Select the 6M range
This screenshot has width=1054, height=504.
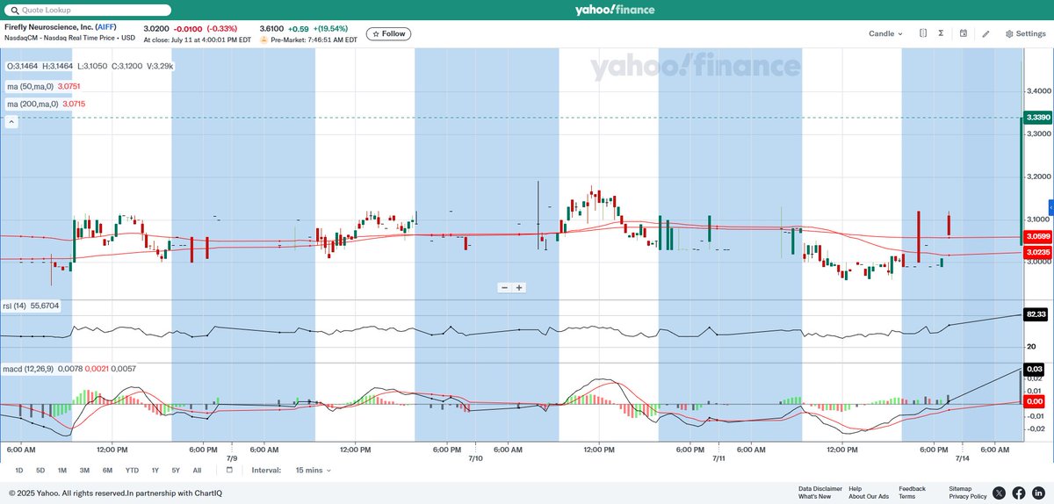[107, 470]
